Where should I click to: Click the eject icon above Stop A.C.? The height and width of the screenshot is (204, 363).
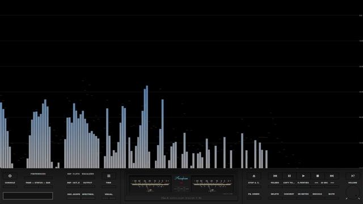(x=254, y=176)
